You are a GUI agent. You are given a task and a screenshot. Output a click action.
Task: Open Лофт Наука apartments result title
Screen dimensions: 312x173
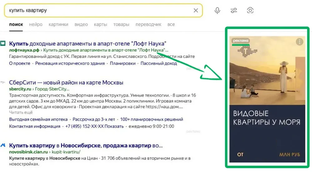pos(88,44)
